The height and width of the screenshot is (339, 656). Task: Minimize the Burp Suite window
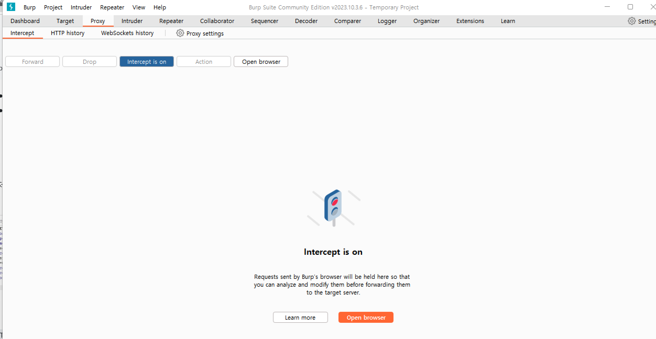point(607,7)
